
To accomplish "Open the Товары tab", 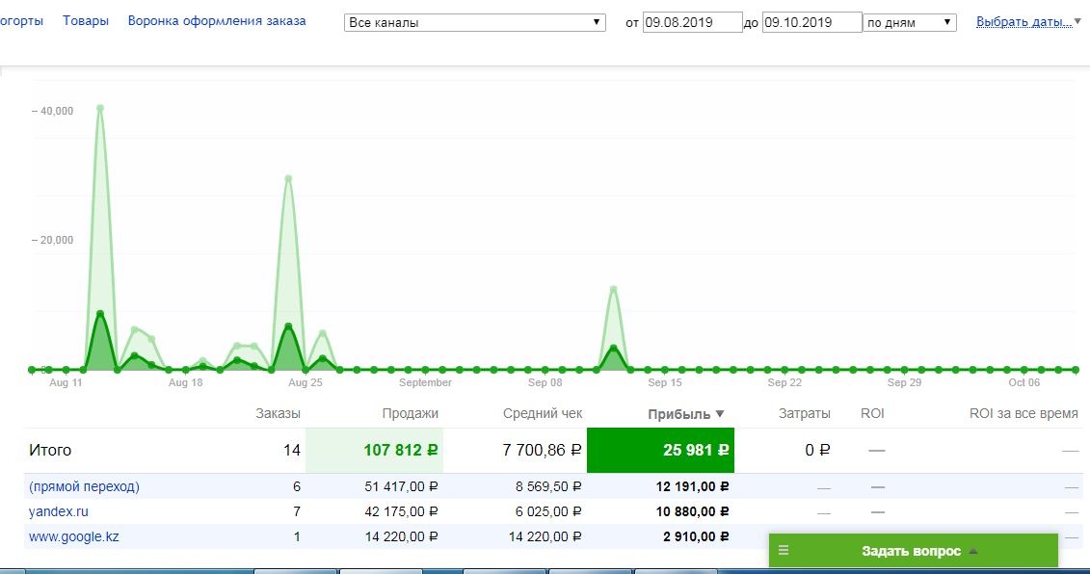I will [86, 21].
